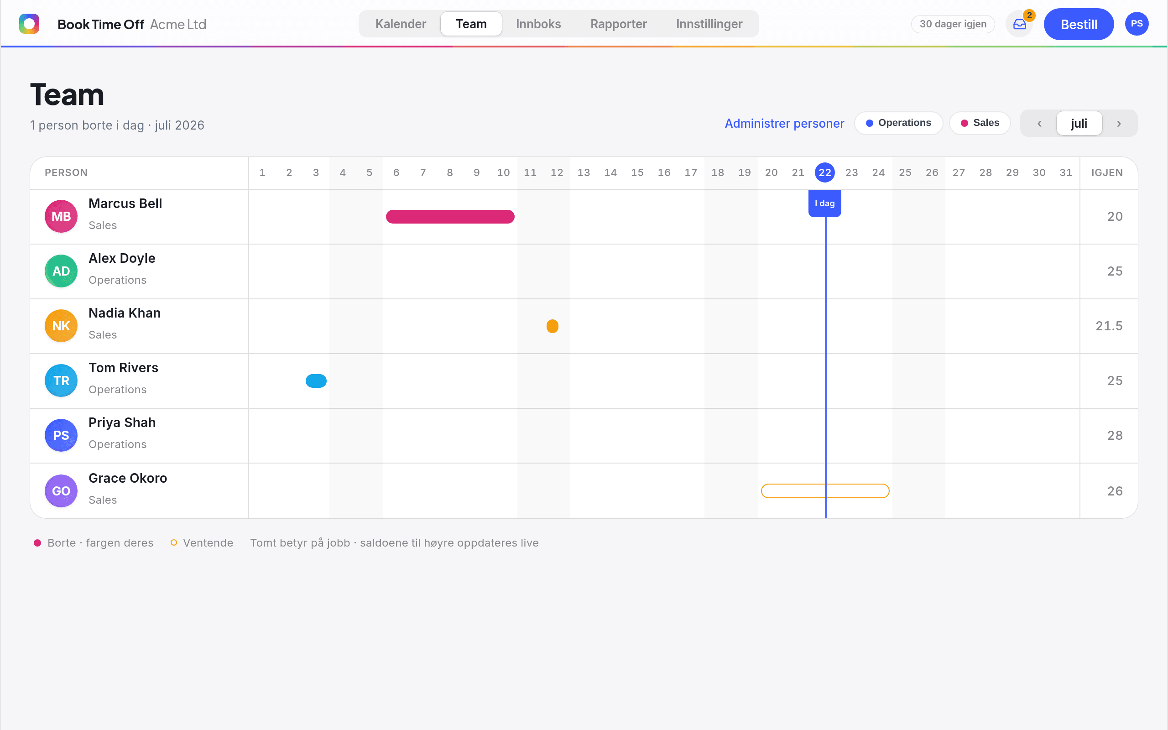Open the juli month selector
Viewport: 1168px width, 730px height.
(x=1079, y=124)
